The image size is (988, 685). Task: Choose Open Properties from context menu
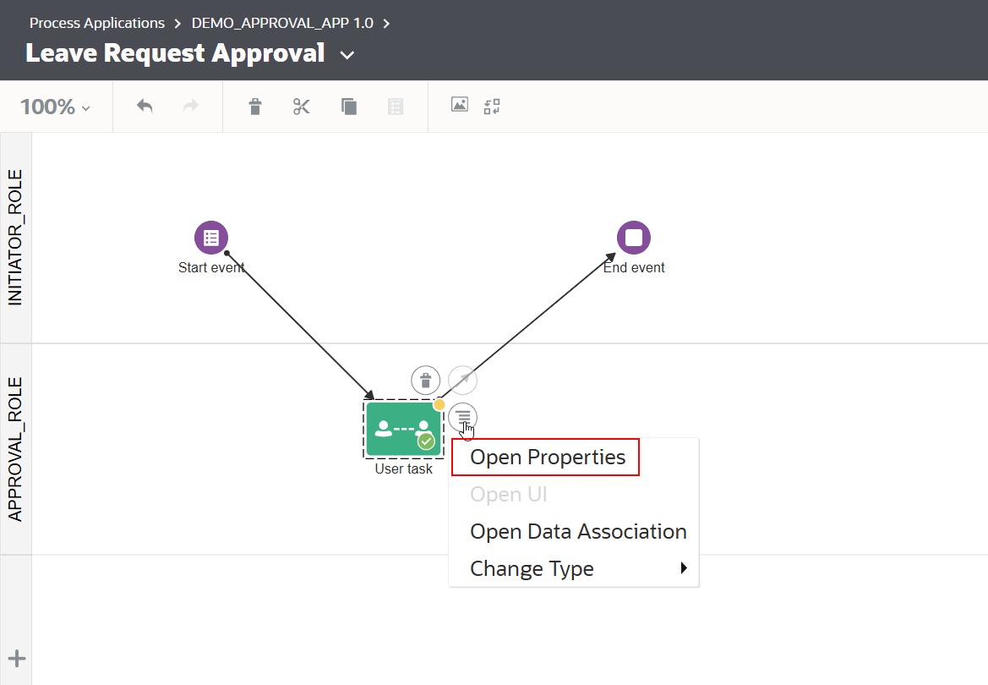(547, 458)
